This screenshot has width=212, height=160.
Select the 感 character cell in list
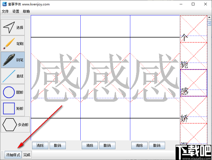[x=194, y=83]
